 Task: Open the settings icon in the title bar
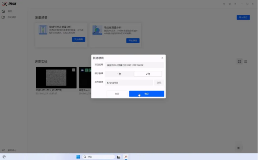pyautogui.click(x=230, y=4)
